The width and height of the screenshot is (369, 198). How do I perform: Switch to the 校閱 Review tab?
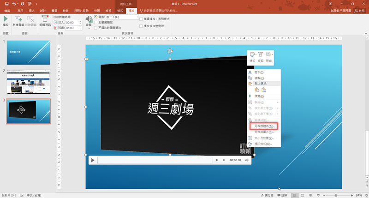[x=97, y=11]
